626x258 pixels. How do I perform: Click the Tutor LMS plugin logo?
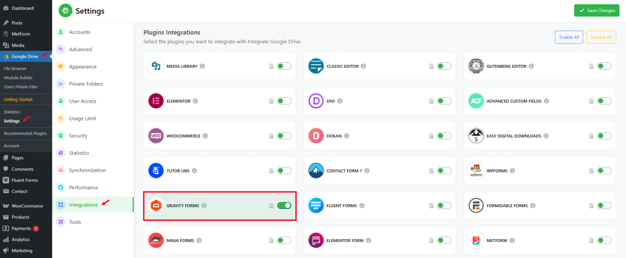[x=156, y=171]
